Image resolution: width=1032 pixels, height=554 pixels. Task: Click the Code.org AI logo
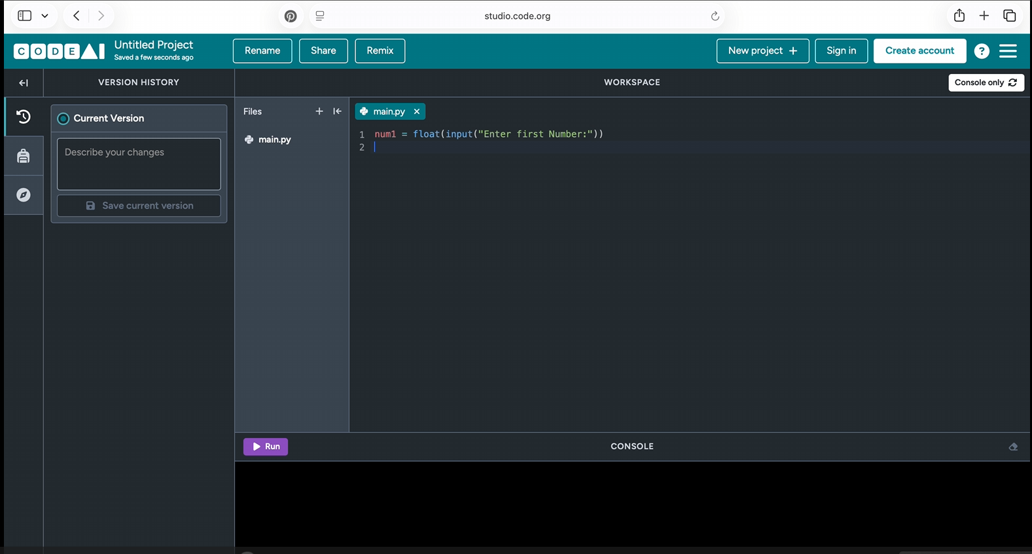click(x=59, y=51)
